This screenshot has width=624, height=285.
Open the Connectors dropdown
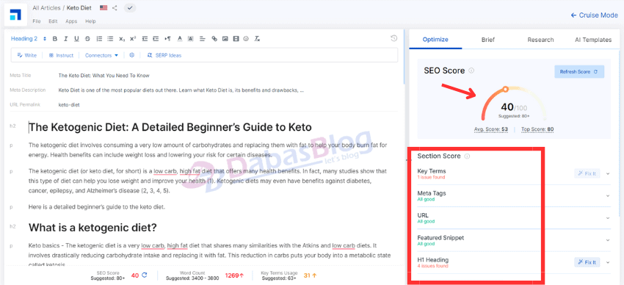(x=101, y=55)
